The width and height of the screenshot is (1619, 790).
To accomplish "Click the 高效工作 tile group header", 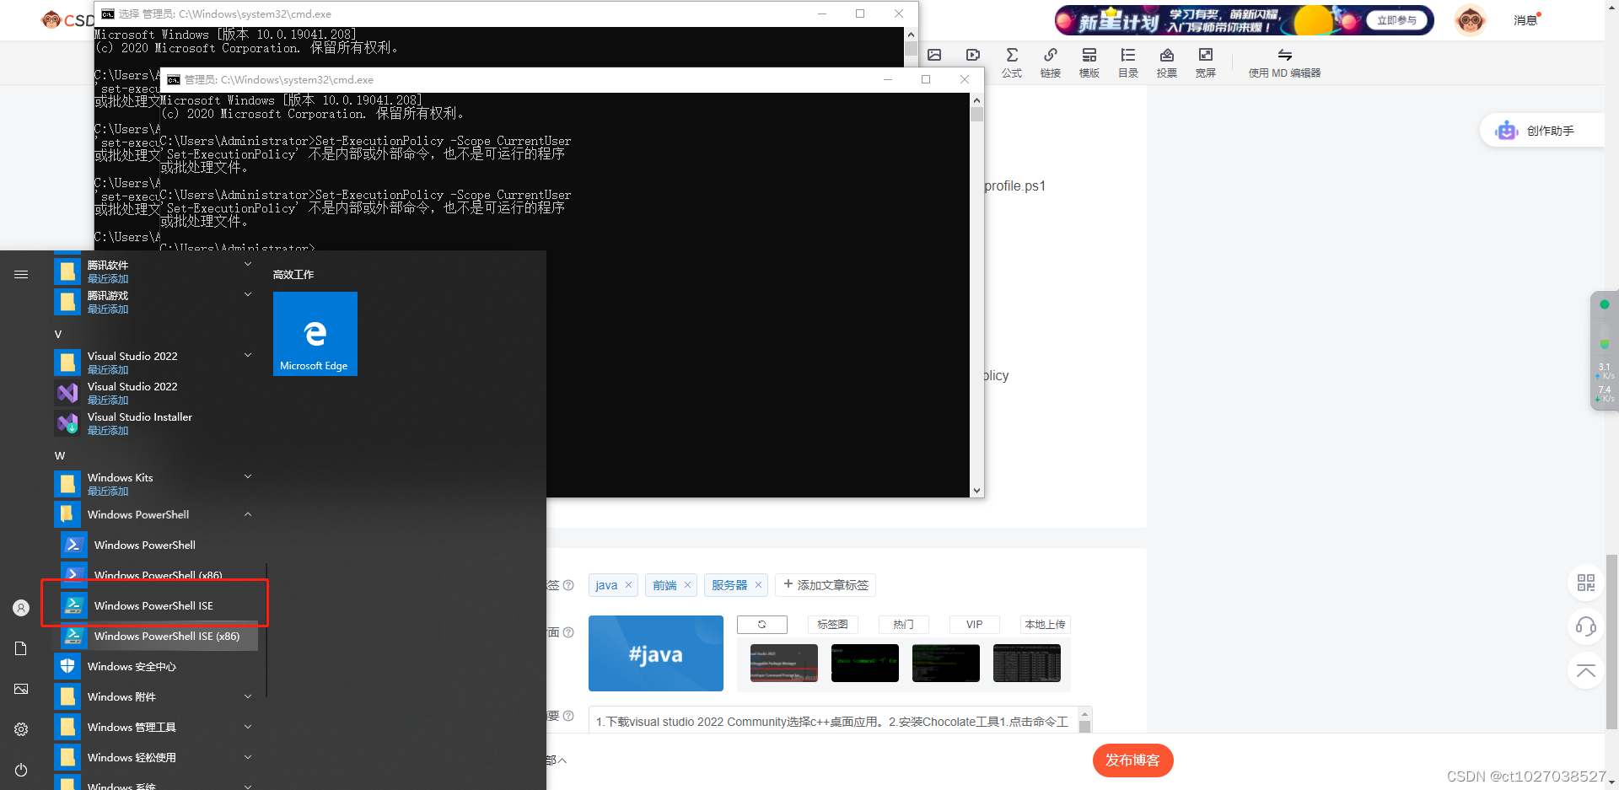I will click(293, 275).
